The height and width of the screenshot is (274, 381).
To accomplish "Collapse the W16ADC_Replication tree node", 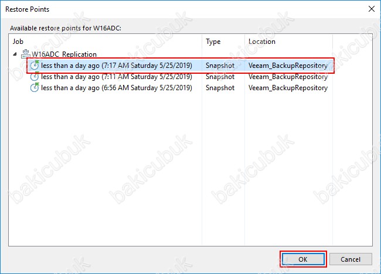I will (x=15, y=54).
